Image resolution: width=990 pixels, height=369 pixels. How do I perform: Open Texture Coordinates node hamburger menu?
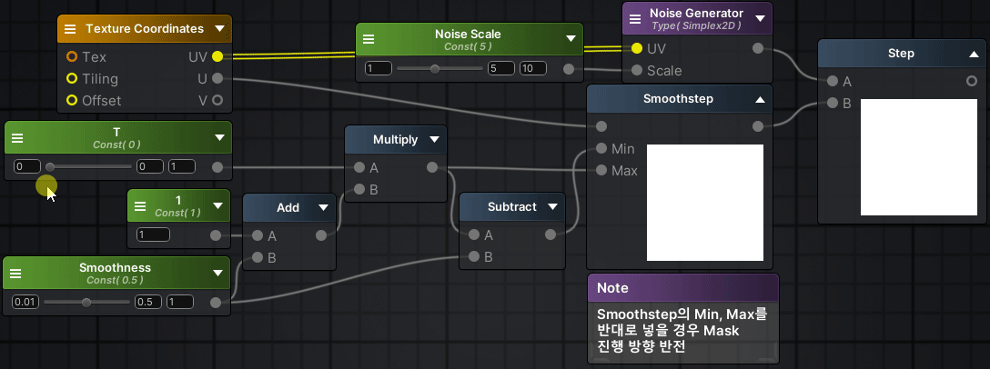71,29
